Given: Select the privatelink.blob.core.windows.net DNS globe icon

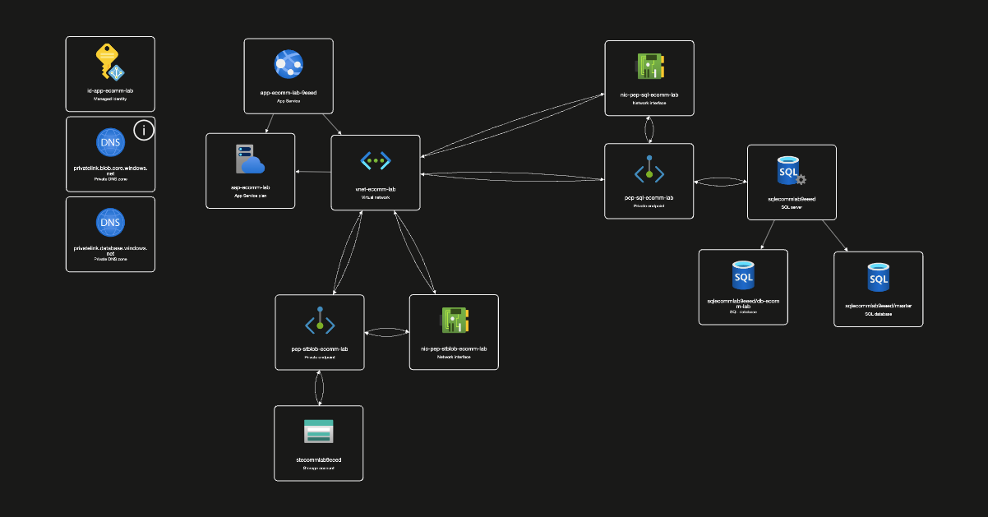Looking at the screenshot, I should pos(109,143).
